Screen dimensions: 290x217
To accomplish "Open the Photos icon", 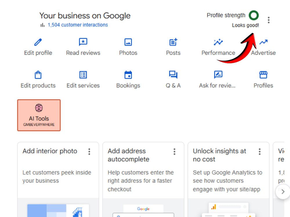I will pos(128,42).
